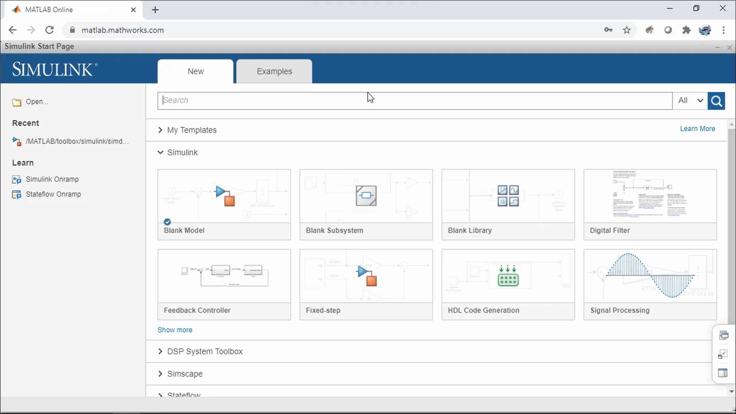Click the page security padlock
The height and width of the screenshot is (414, 736).
[72, 30]
